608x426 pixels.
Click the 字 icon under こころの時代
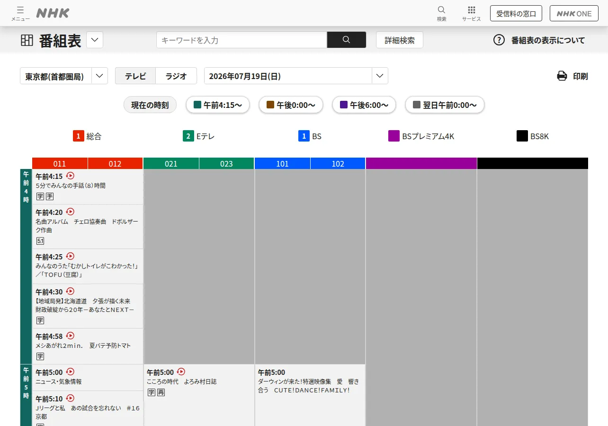pyautogui.click(x=152, y=392)
